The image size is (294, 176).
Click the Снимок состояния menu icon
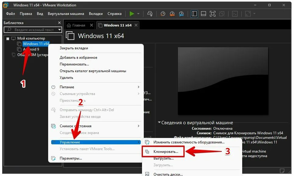[53, 126]
